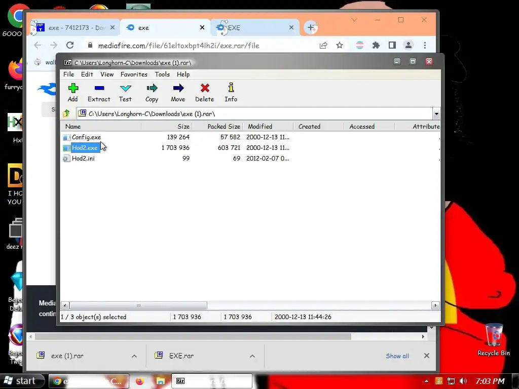Close the active 'exe' Chrome tab
The image size is (519, 389).
tap(202, 27)
